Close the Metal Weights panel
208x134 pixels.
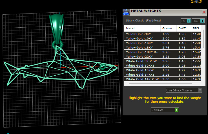tap(204, 12)
